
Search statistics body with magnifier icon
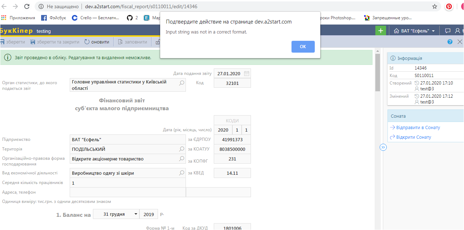click(x=182, y=82)
